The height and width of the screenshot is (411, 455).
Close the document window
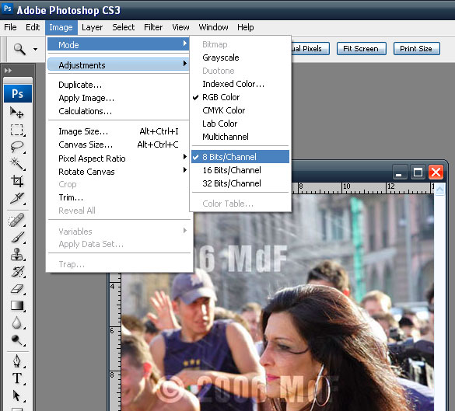[x=436, y=172]
